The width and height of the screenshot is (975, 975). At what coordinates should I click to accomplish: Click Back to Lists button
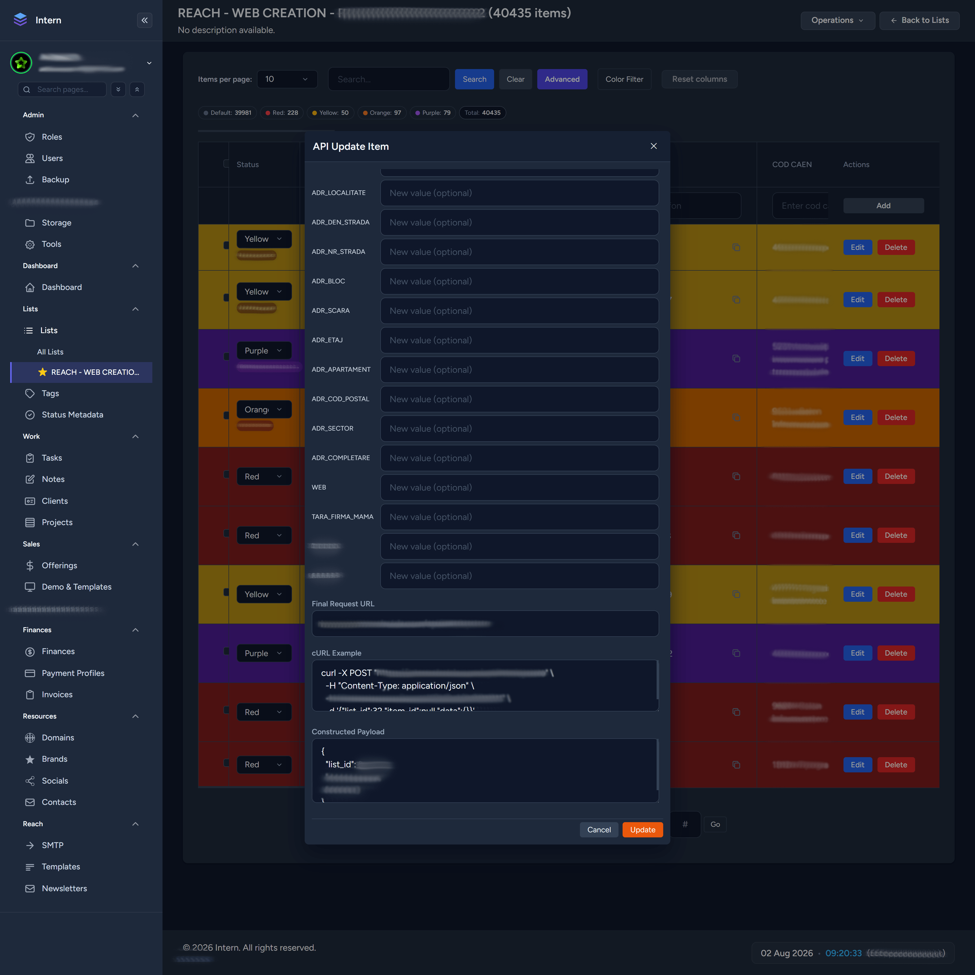tap(919, 20)
